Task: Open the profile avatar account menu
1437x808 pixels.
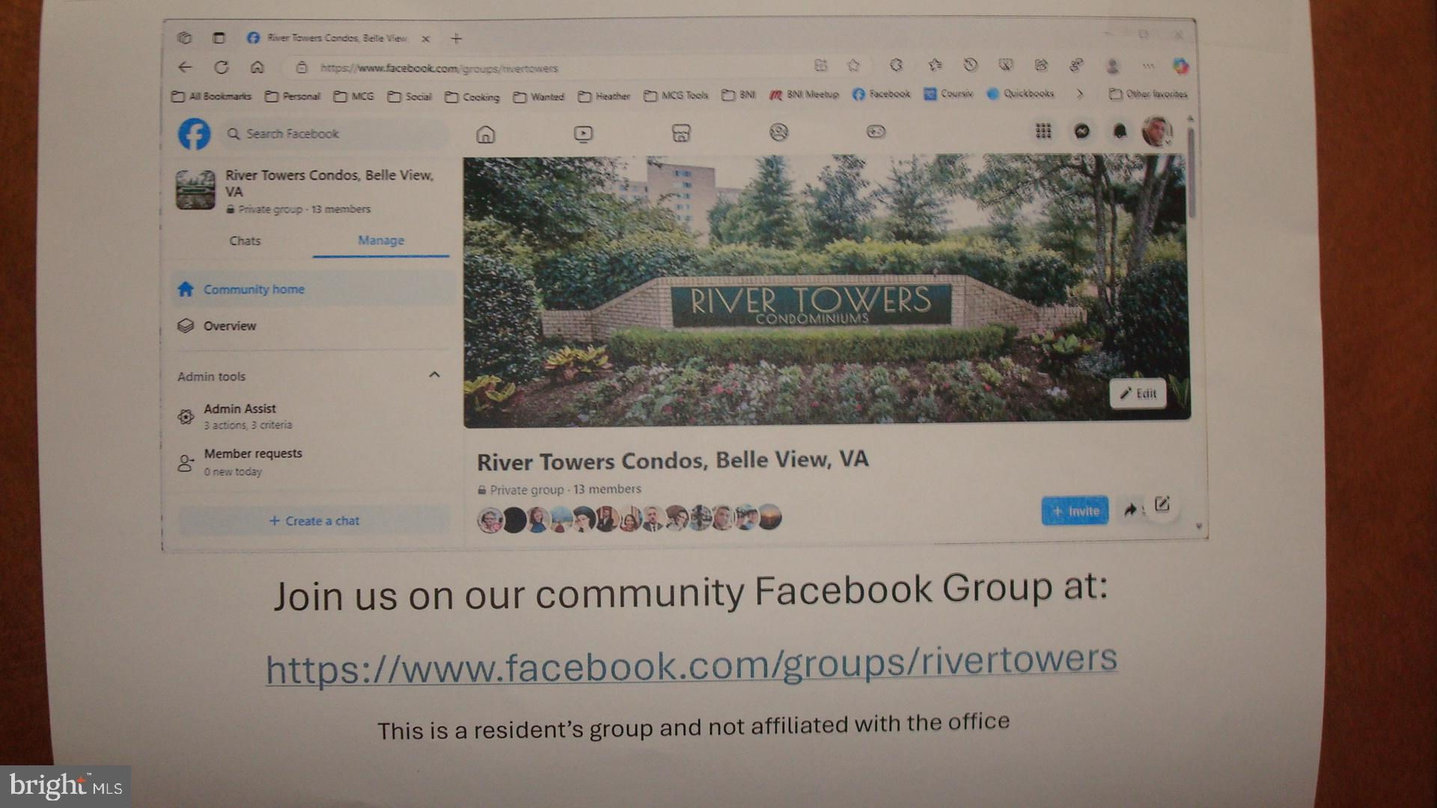Action: point(1156,132)
